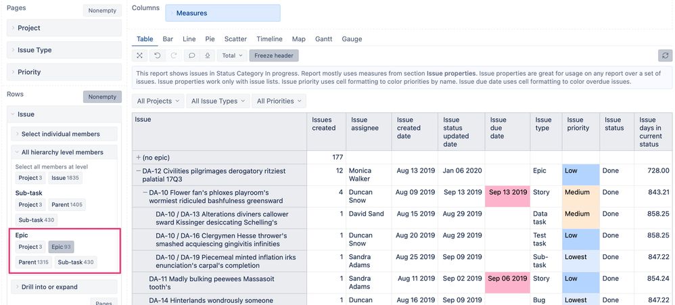Click the Issue assignee column header

(x=369, y=132)
